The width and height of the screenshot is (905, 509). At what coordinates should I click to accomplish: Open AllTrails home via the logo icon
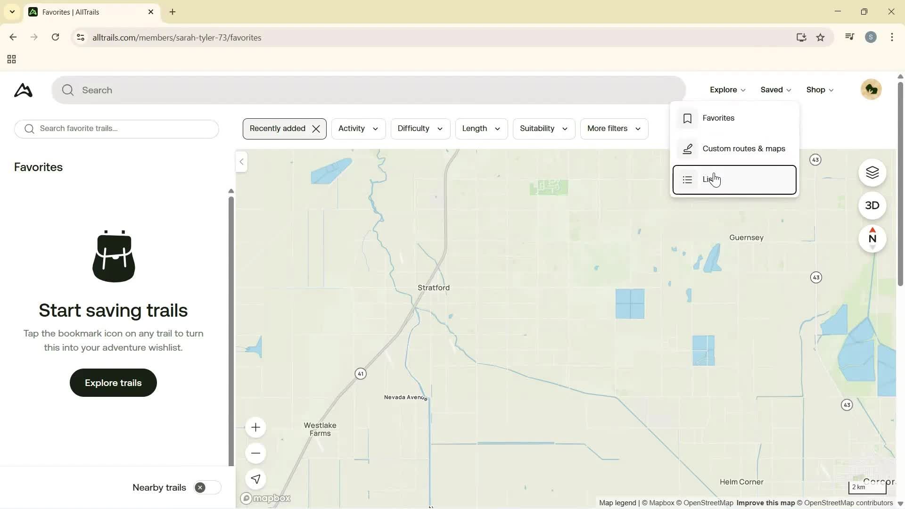22,90
